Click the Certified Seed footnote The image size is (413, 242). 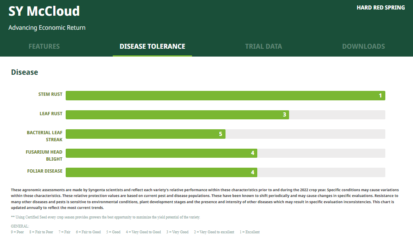click(x=105, y=217)
